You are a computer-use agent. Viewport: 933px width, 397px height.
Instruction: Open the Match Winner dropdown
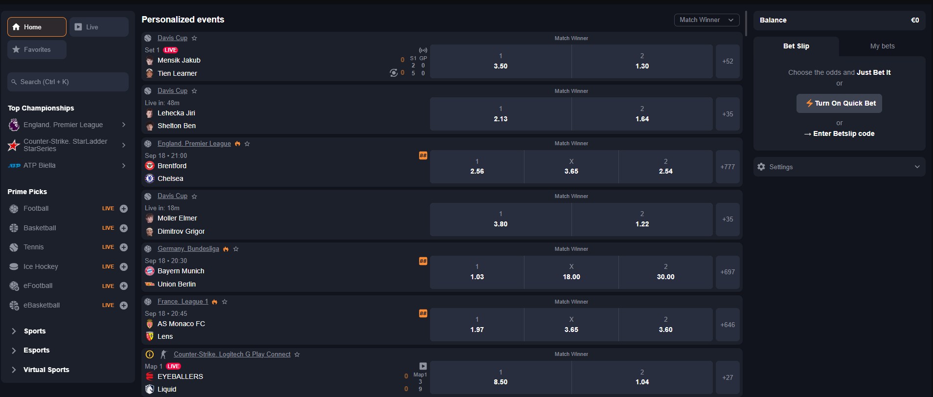(706, 20)
